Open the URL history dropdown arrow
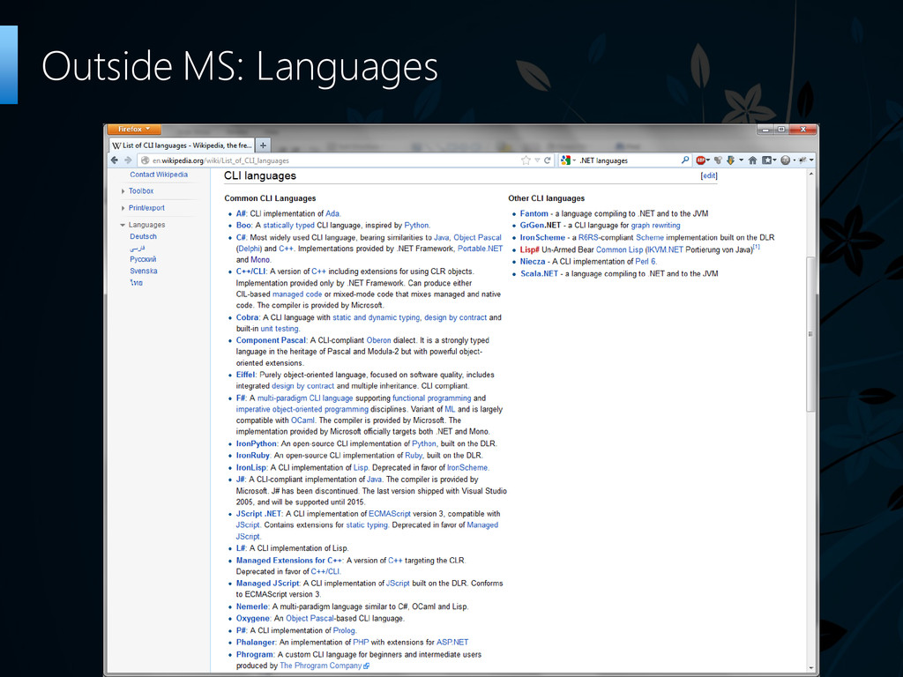The image size is (903, 677). 537,160
